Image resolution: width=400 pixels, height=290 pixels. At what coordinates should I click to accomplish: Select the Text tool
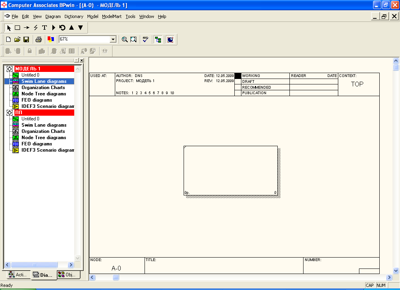tap(45, 28)
